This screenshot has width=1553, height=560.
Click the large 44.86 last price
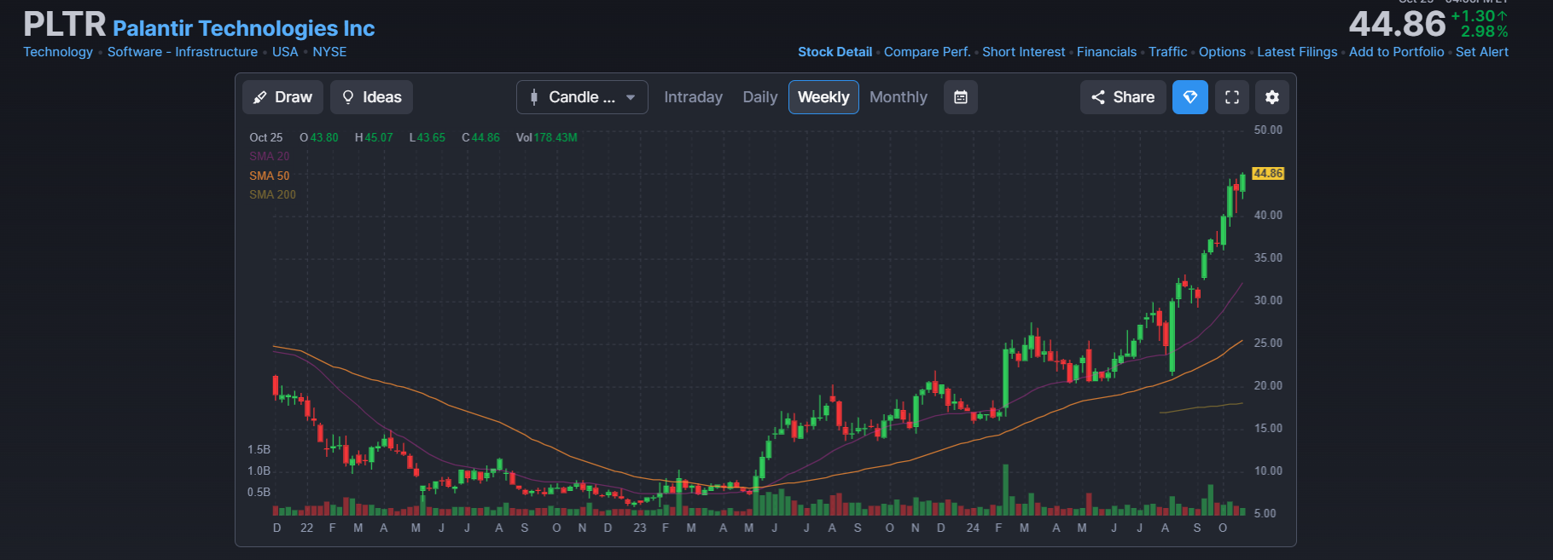1397,24
